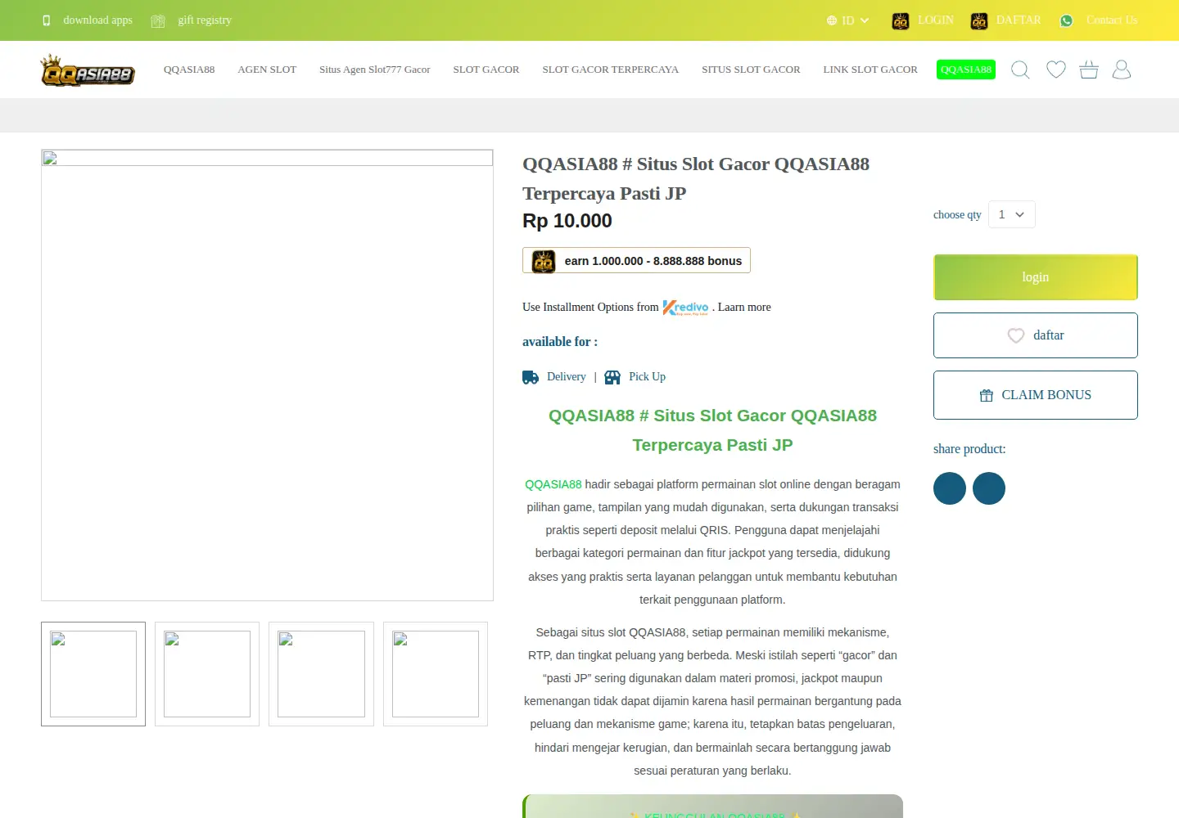Click the first round share product button

pyautogui.click(x=950, y=488)
